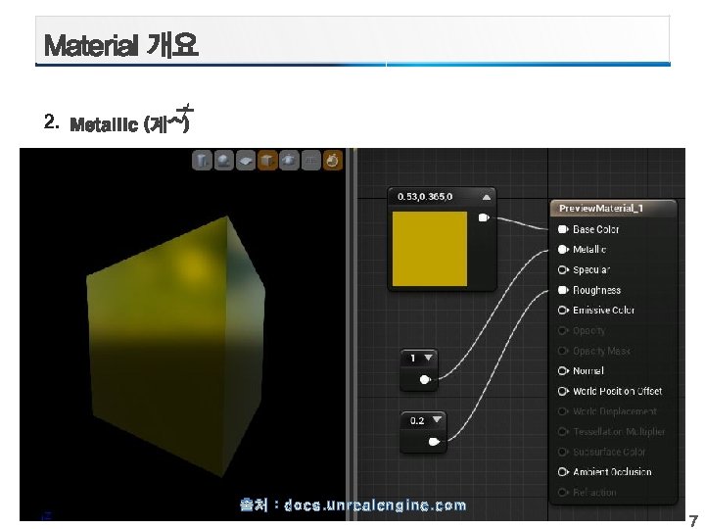Click the preview cube in the viewport
The image size is (705, 529).
coord(175,347)
